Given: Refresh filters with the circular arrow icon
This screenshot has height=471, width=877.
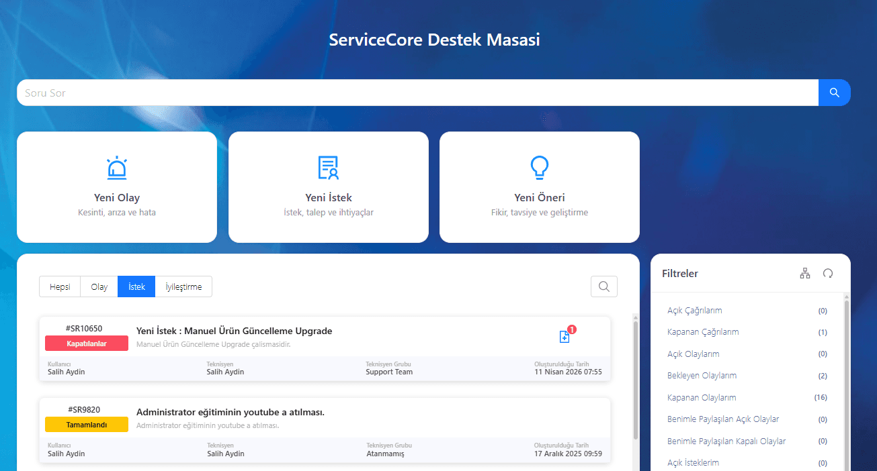Looking at the screenshot, I should (x=828, y=273).
